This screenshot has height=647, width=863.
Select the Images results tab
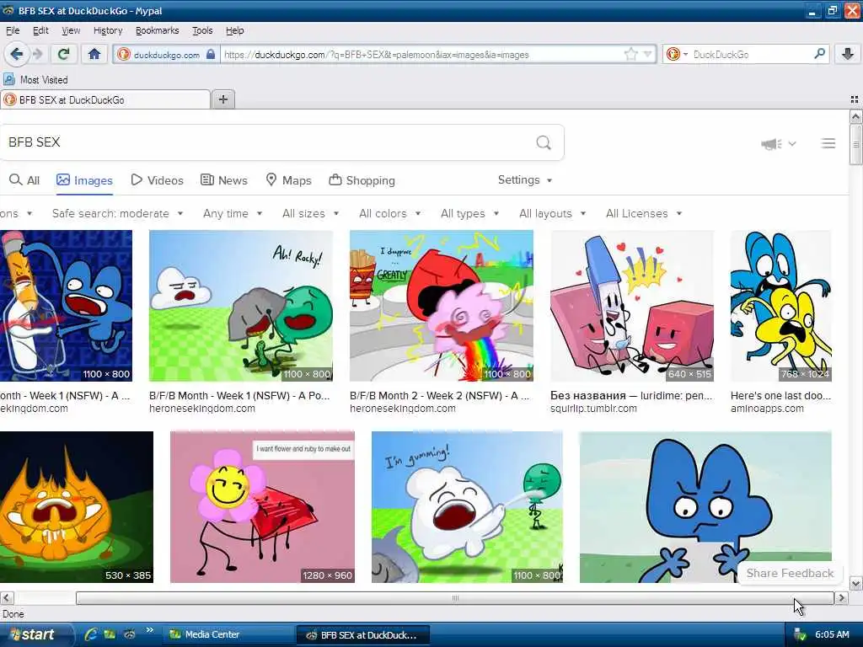(84, 180)
